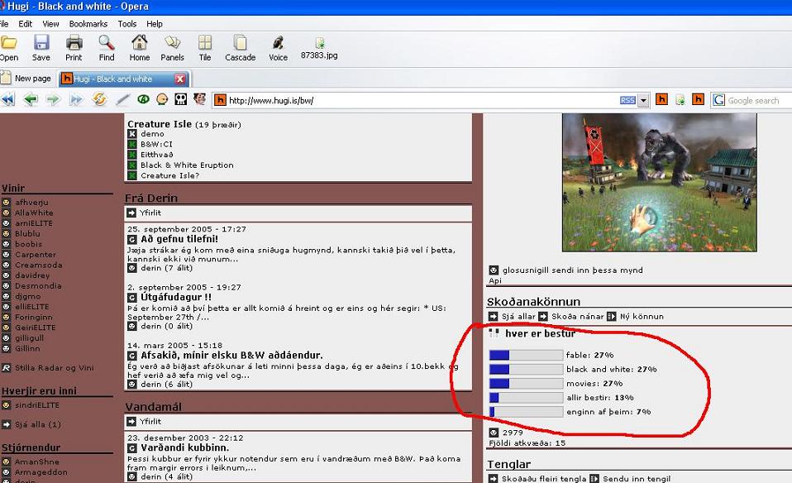Show the Panels sidebar
The image size is (792, 483).
pos(172,48)
